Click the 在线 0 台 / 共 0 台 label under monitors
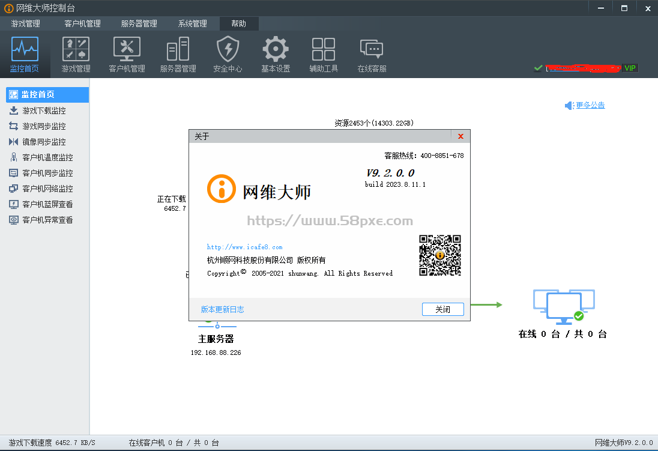This screenshot has height=451, width=658. coord(563,334)
